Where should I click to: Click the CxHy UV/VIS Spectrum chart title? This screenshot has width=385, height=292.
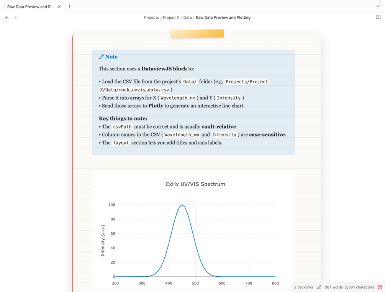195,184
